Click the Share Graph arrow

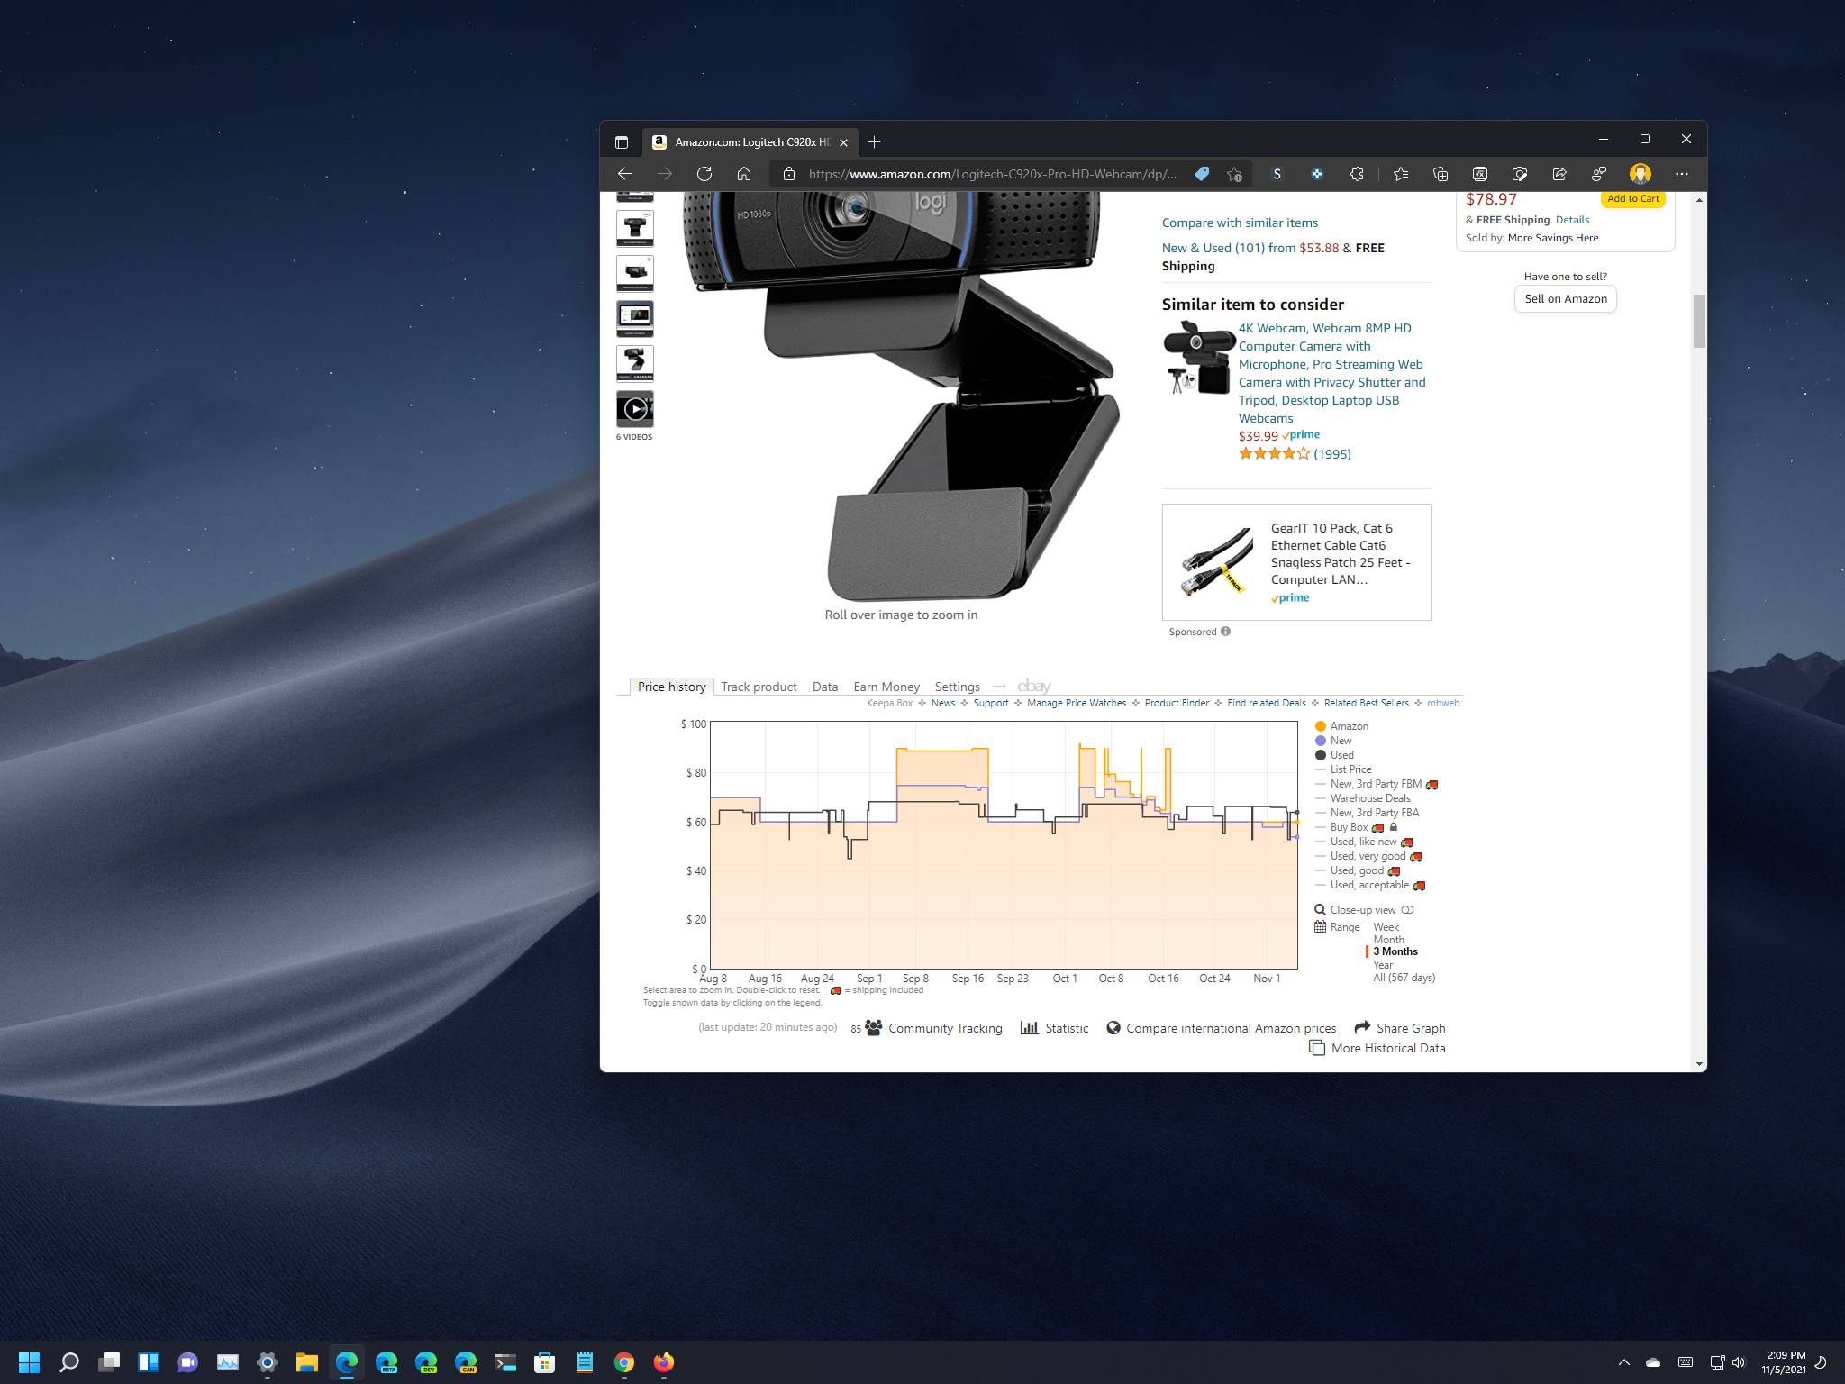point(1362,1027)
